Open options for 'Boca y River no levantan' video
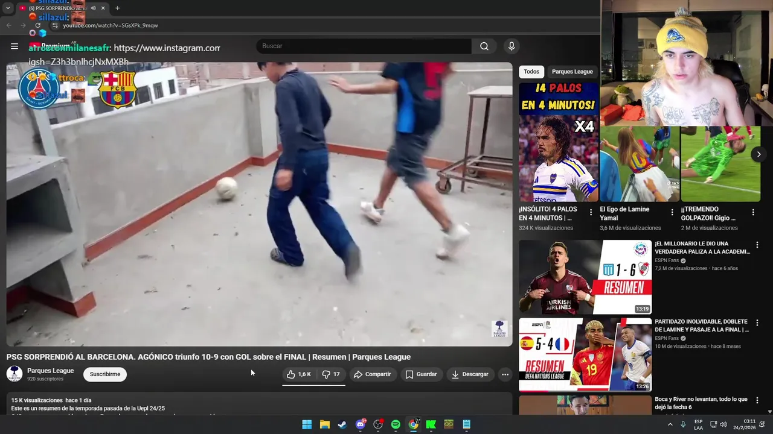This screenshot has height=434, width=773. [757, 400]
